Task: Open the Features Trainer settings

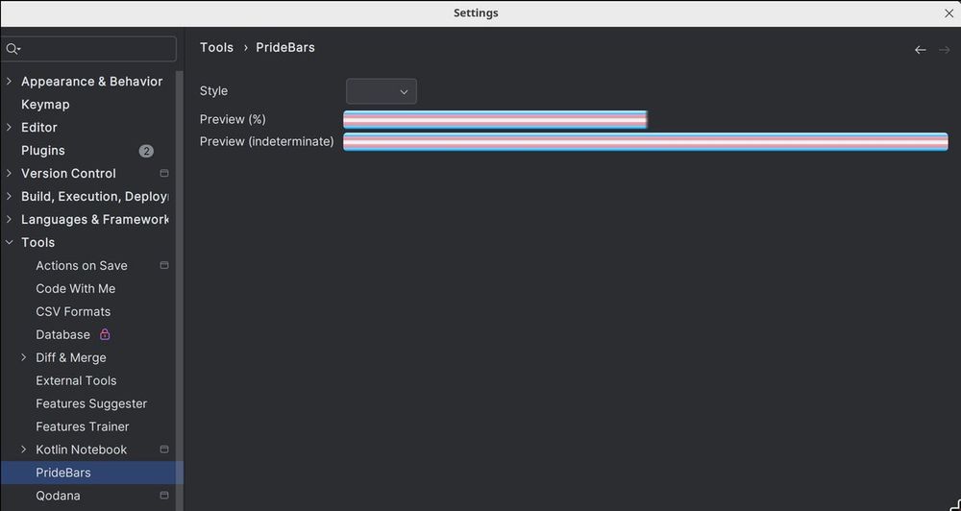Action: (x=83, y=426)
